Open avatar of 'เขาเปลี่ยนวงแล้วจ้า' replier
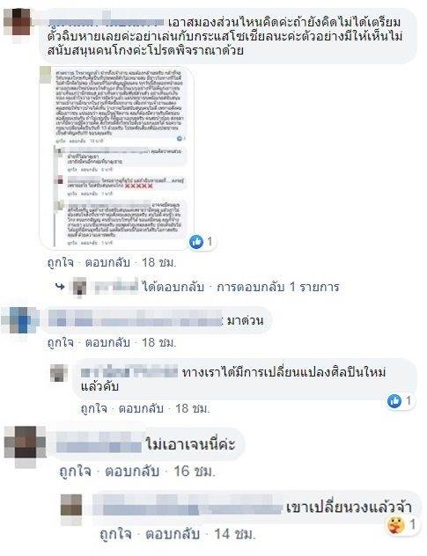Screen dimensions: 427x556 pyautogui.click(x=71, y=509)
